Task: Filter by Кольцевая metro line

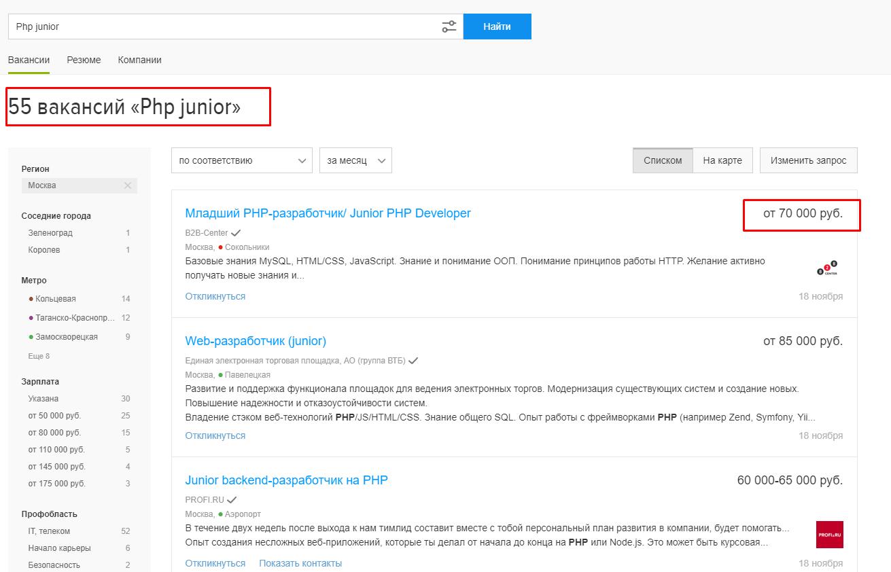Action: (55, 299)
